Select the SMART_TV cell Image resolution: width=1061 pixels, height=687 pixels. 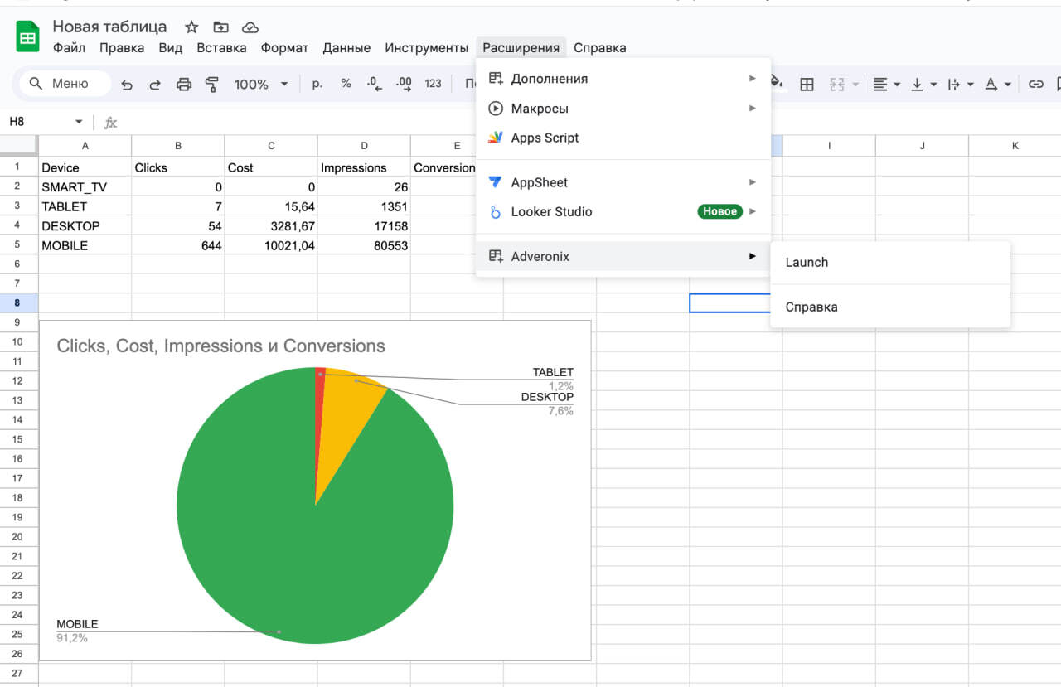click(85, 187)
